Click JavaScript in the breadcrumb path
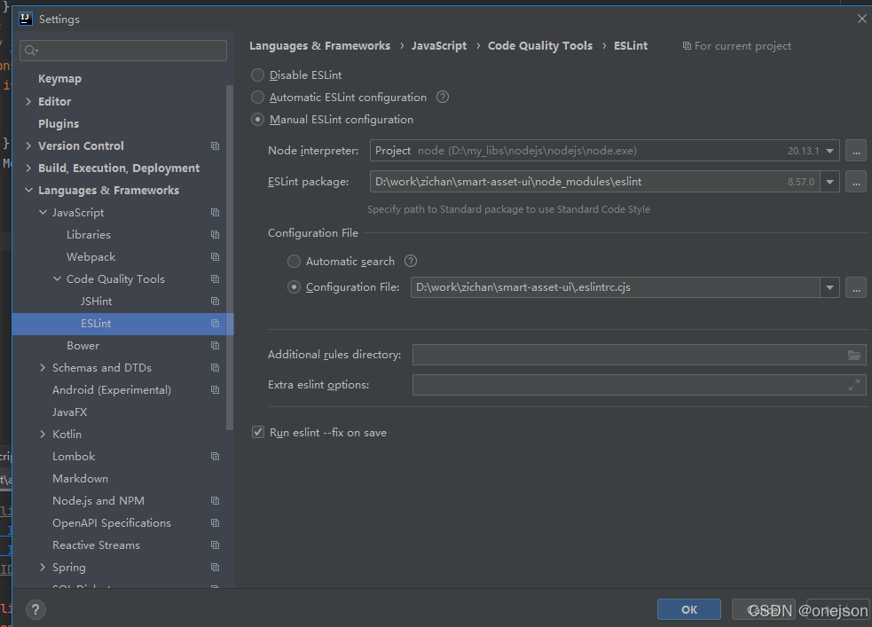Image resolution: width=872 pixels, height=627 pixels. 439,45
